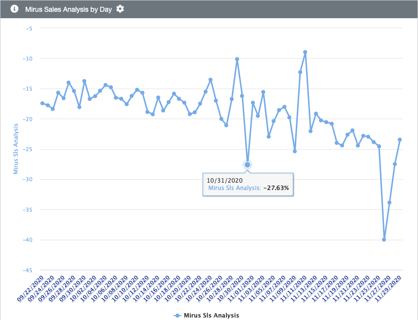Drill into the 11/15/2020 date label

coord(314,289)
